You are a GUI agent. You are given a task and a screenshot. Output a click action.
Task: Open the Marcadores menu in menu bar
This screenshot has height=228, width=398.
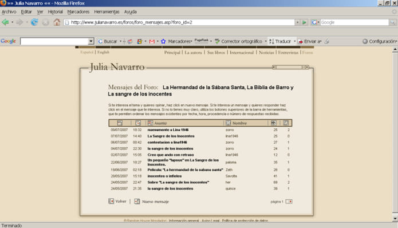coord(78,11)
